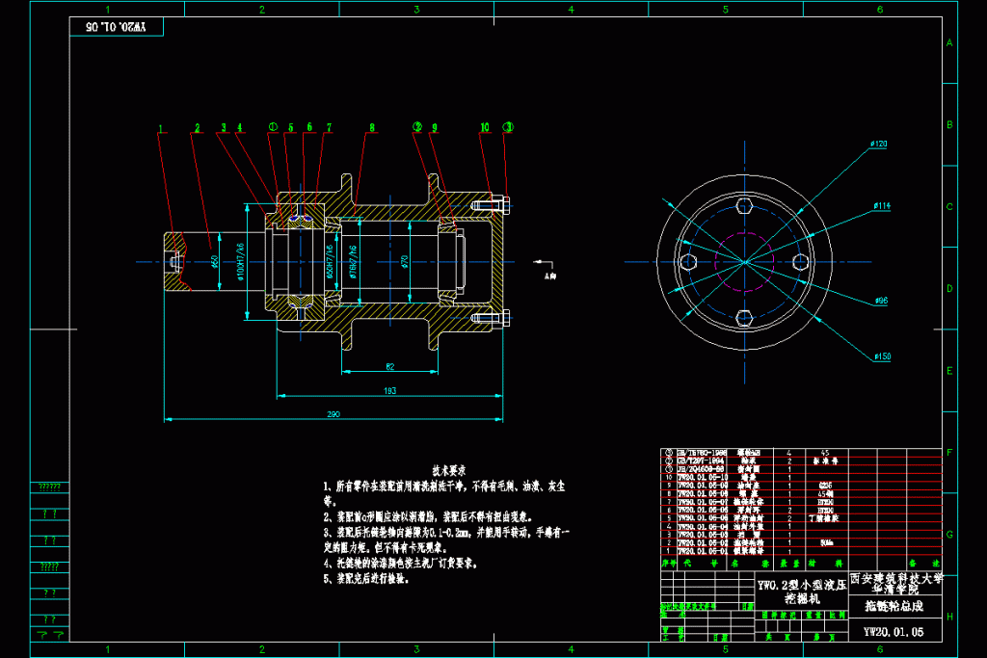Click the rotated YW20.01.05 label at top-left
This screenshot has width=987, height=658.
pyautogui.click(x=114, y=28)
